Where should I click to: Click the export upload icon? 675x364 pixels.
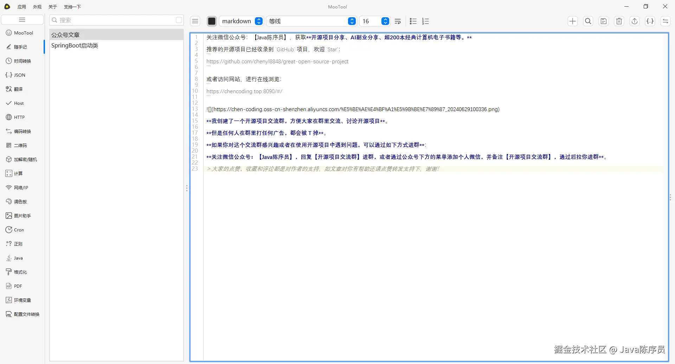coord(635,21)
